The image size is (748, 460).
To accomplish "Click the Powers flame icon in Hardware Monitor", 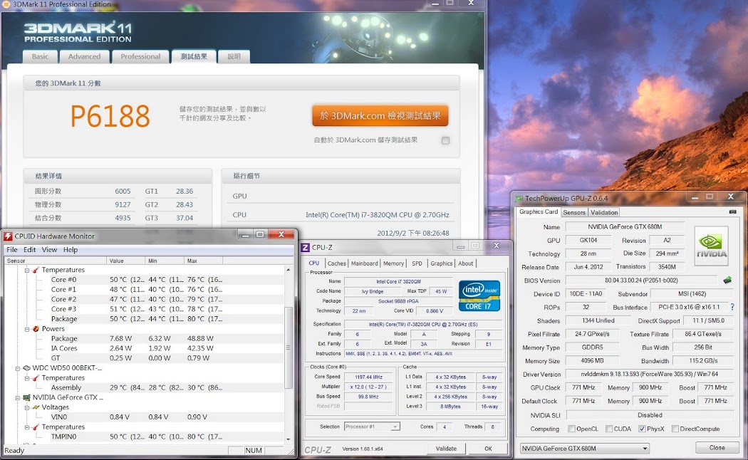I will (36, 329).
